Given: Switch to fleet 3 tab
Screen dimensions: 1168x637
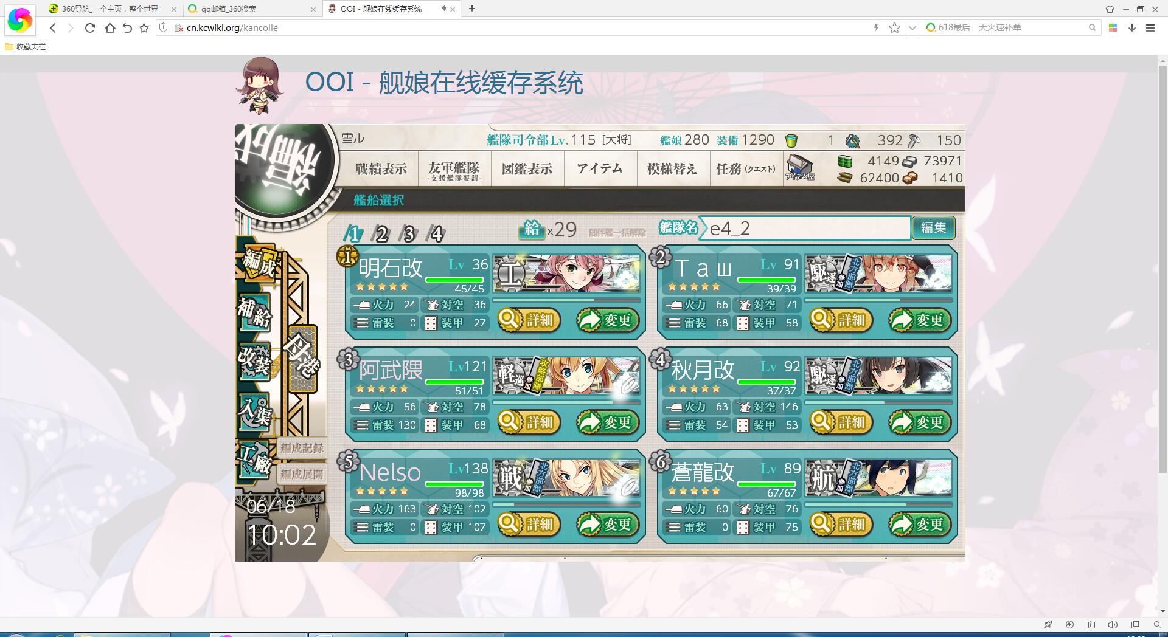Looking at the screenshot, I should point(408,233).
